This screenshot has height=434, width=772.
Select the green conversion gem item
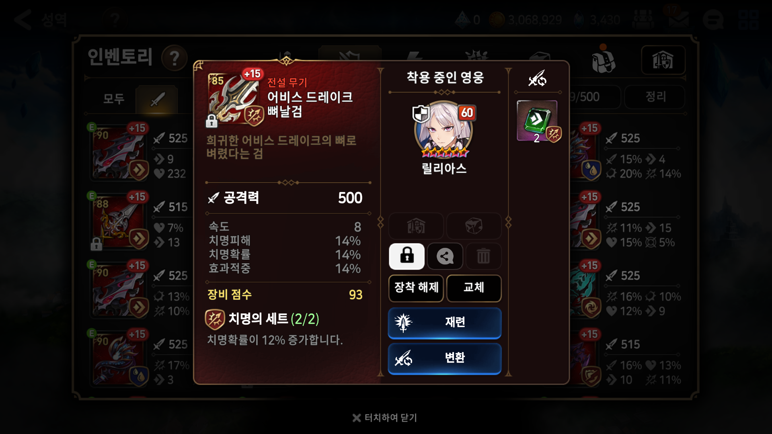tap(537, 121)
